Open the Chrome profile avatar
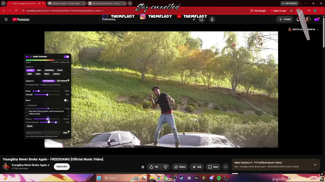This screenshot has width=325, height=182. [315, 11]
